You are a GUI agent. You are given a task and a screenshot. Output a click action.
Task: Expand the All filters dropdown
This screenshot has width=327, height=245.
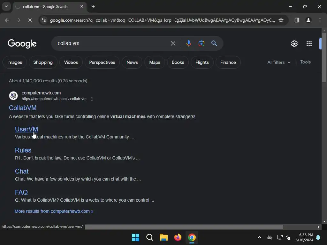click(278, 62)
